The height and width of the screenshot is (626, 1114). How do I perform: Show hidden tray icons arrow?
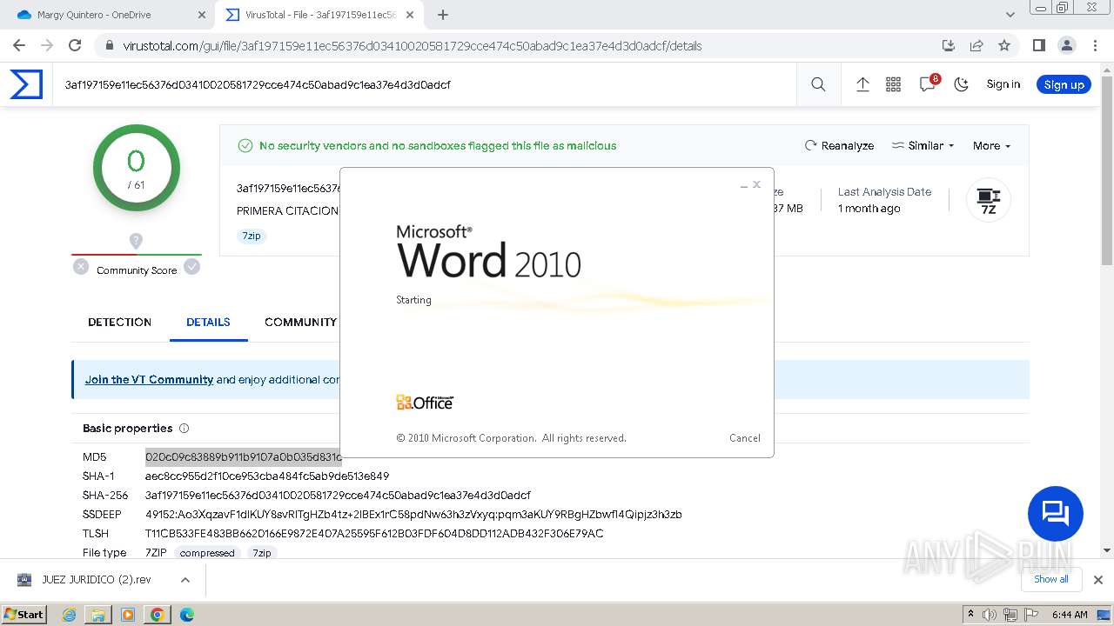point(970,615)
